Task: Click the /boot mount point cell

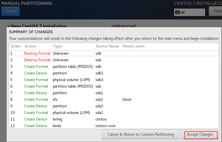Action: 127,99
